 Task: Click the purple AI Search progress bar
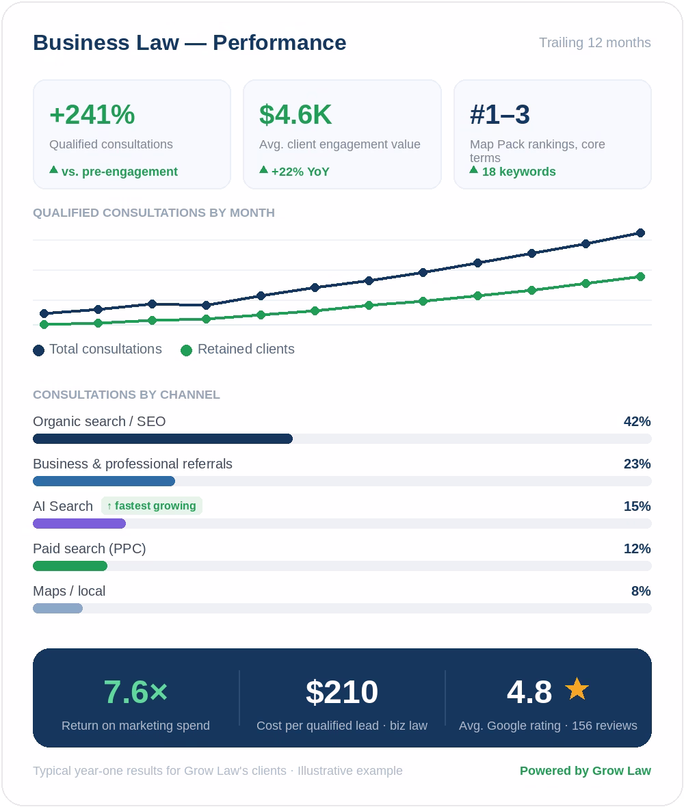79,523
